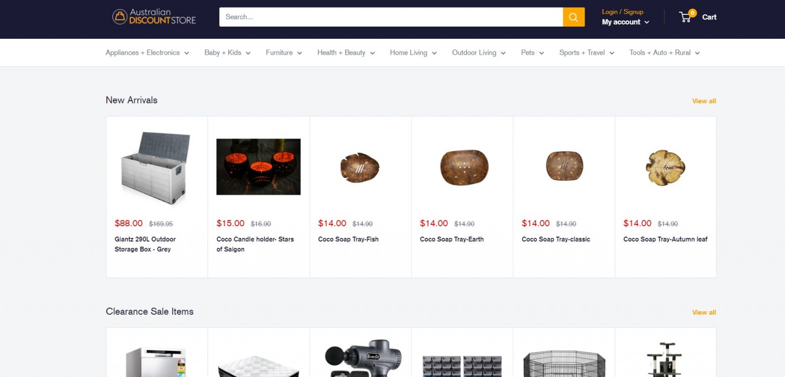785x377 pixels.
Task: Expand the Tools + Auto + Rural menu
Action: pyautogui.click(x=664, y=53)
